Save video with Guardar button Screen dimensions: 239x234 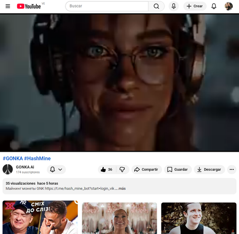[x=178, y=169]
